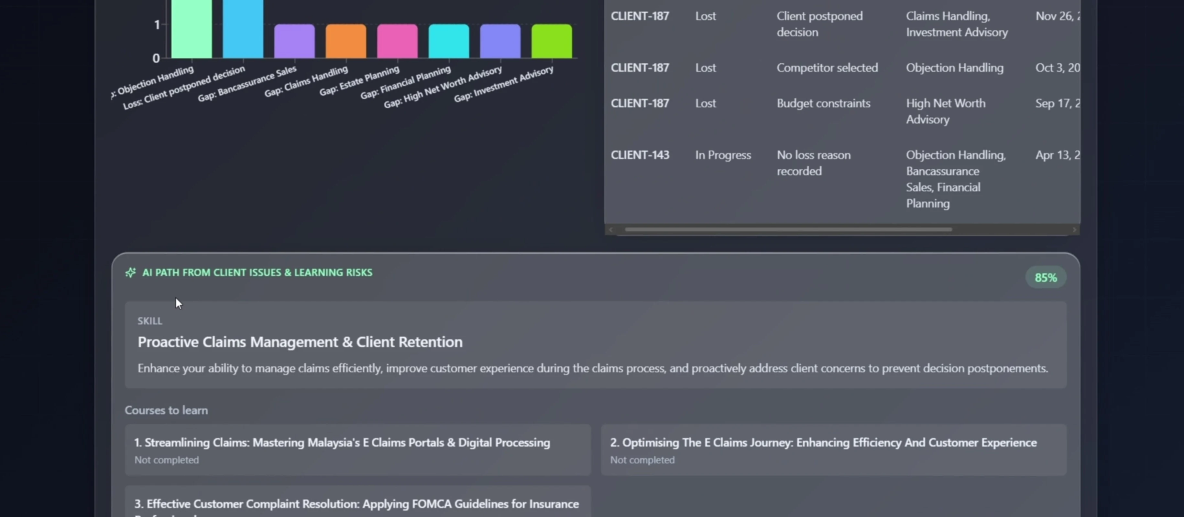The width and height of the screenshot is (1184, 517).
Task: Click the No loss reason recorded cell
Action: 814,163
